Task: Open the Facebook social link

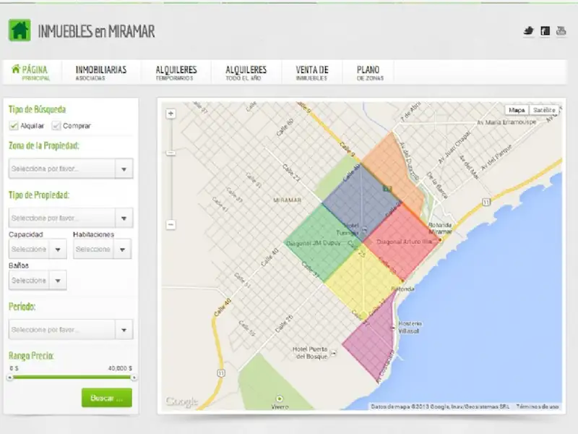Action: tap(545, 31)
